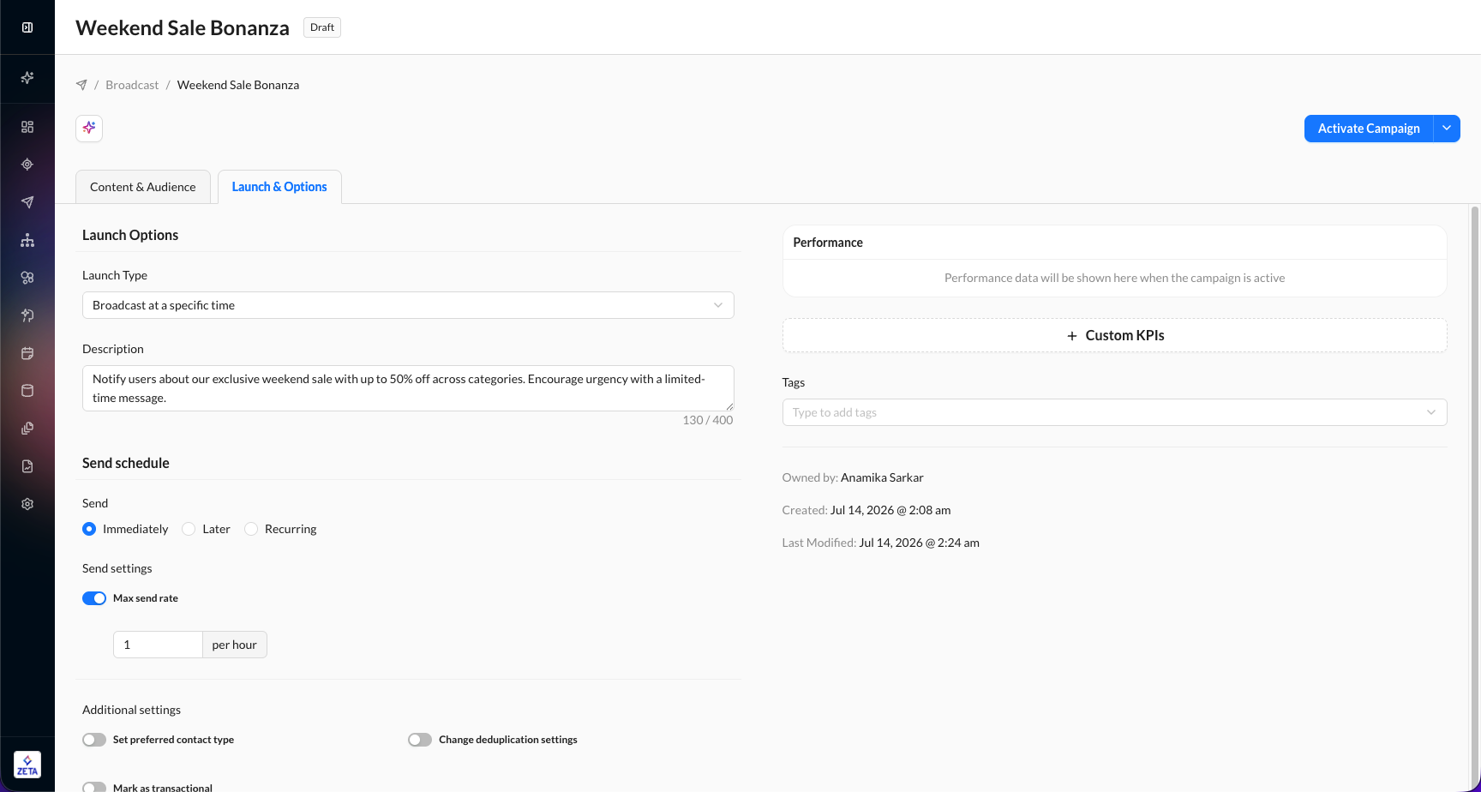Open the database cylinder icon in sidebar

point(27,391)
